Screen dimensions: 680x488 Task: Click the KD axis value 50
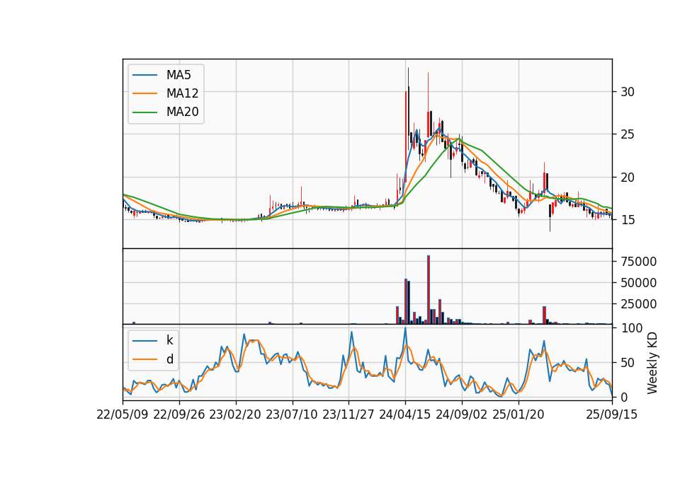(x=628, y=363)
